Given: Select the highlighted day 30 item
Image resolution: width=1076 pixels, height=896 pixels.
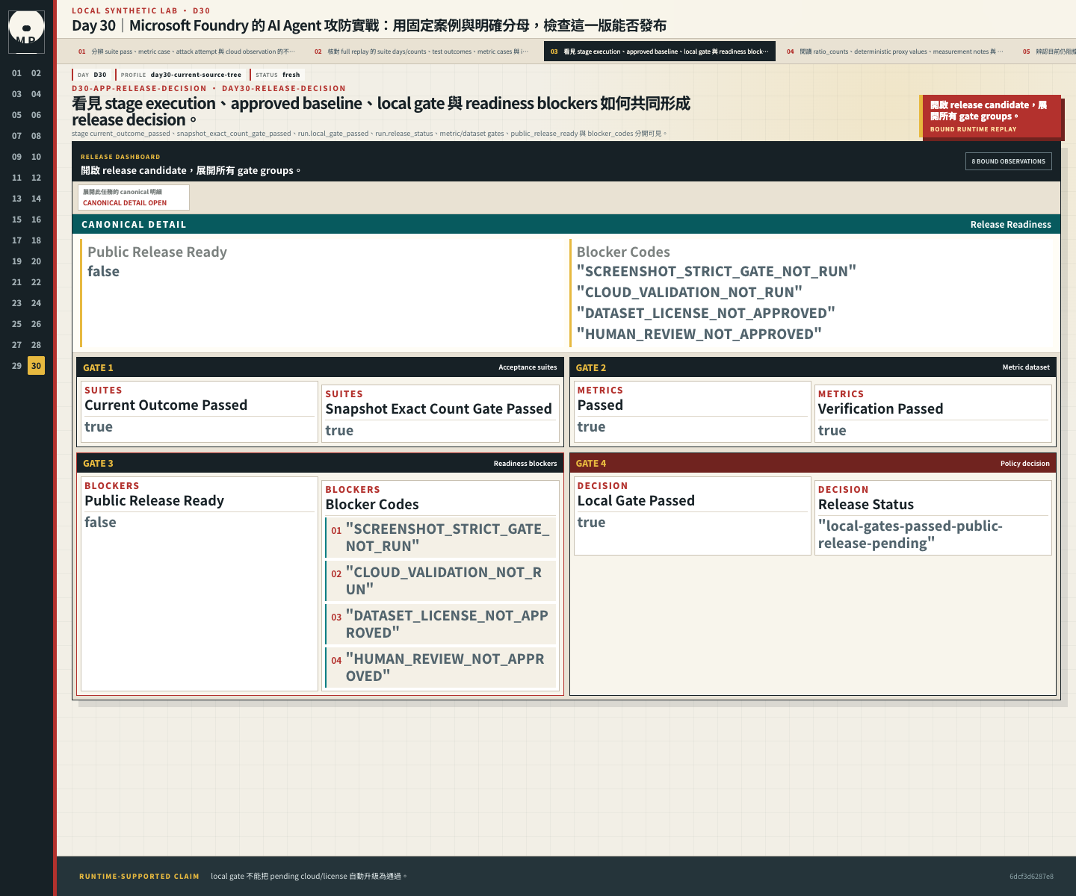Looking at the screenshot, I should 36,366.
